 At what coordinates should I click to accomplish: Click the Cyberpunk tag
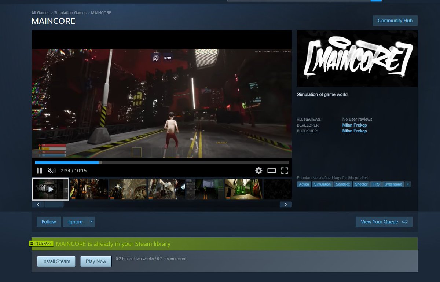click(x=393, y=184)
